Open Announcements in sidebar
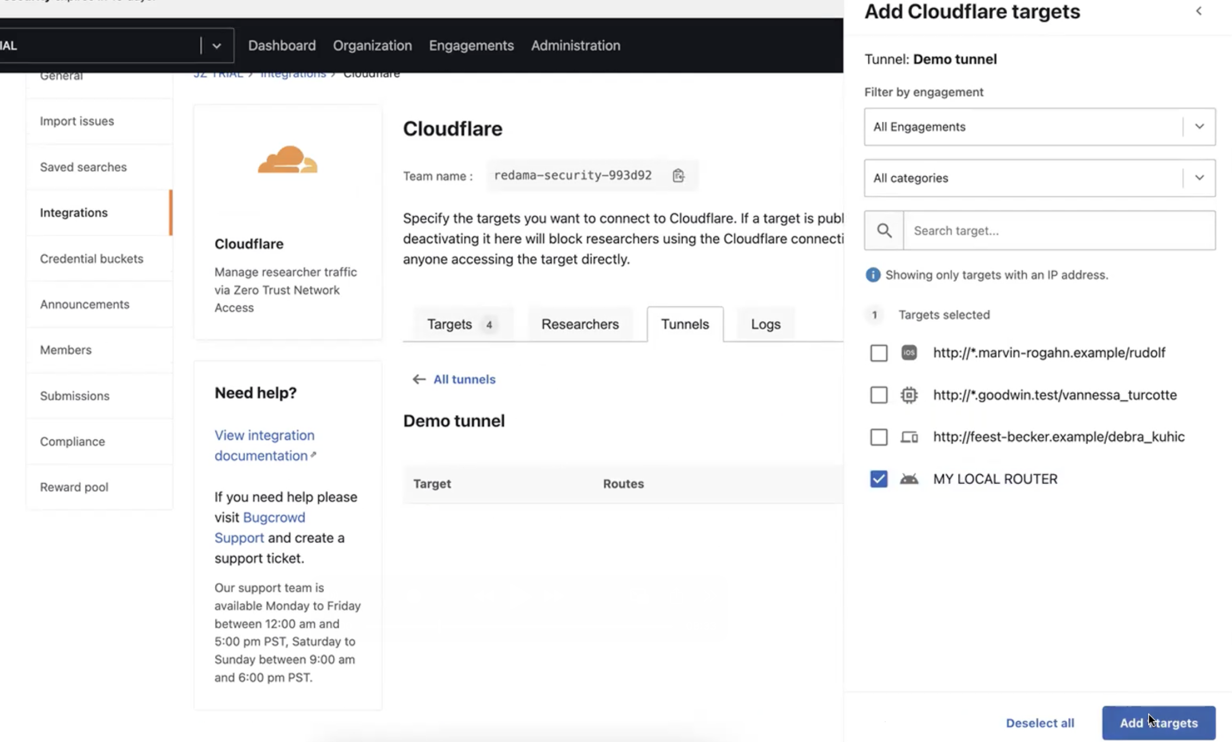Viewport: 1232px width, 742px height. click(x=99, y=304)
